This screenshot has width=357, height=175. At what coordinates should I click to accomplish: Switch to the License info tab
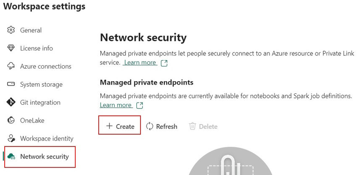(37, 48)
